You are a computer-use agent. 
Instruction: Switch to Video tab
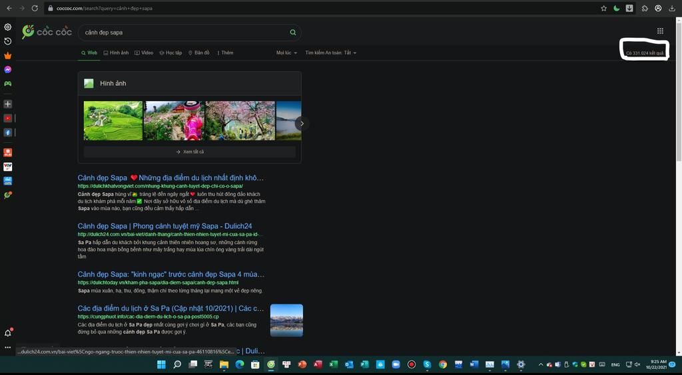[144, 53]
